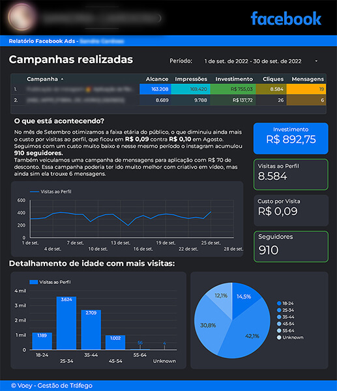Select the 25-34 pie legend entry
The width and height of the screenshot is (337, 391).
tap(286, 310)
